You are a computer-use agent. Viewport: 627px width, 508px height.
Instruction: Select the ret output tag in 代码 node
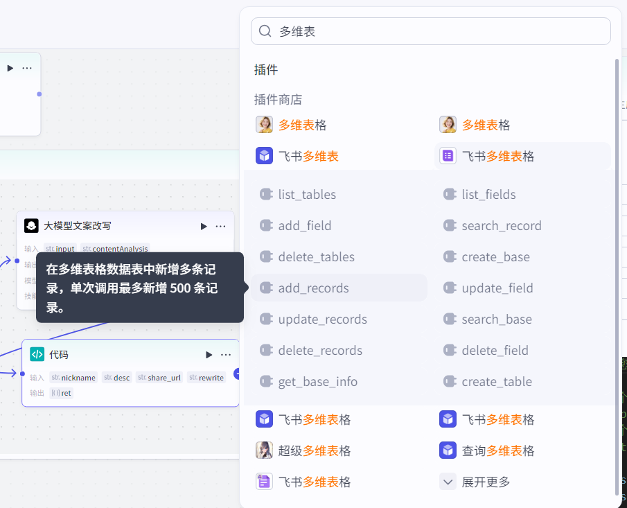(61, 393)
